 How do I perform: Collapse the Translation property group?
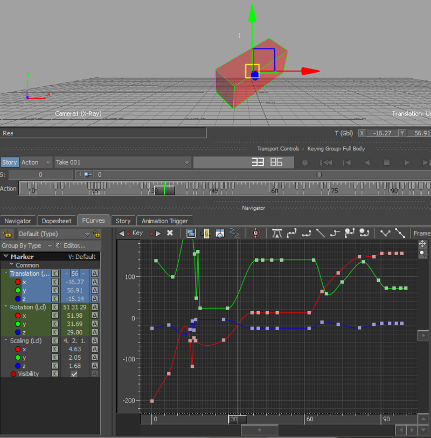(x=6, y=273)
